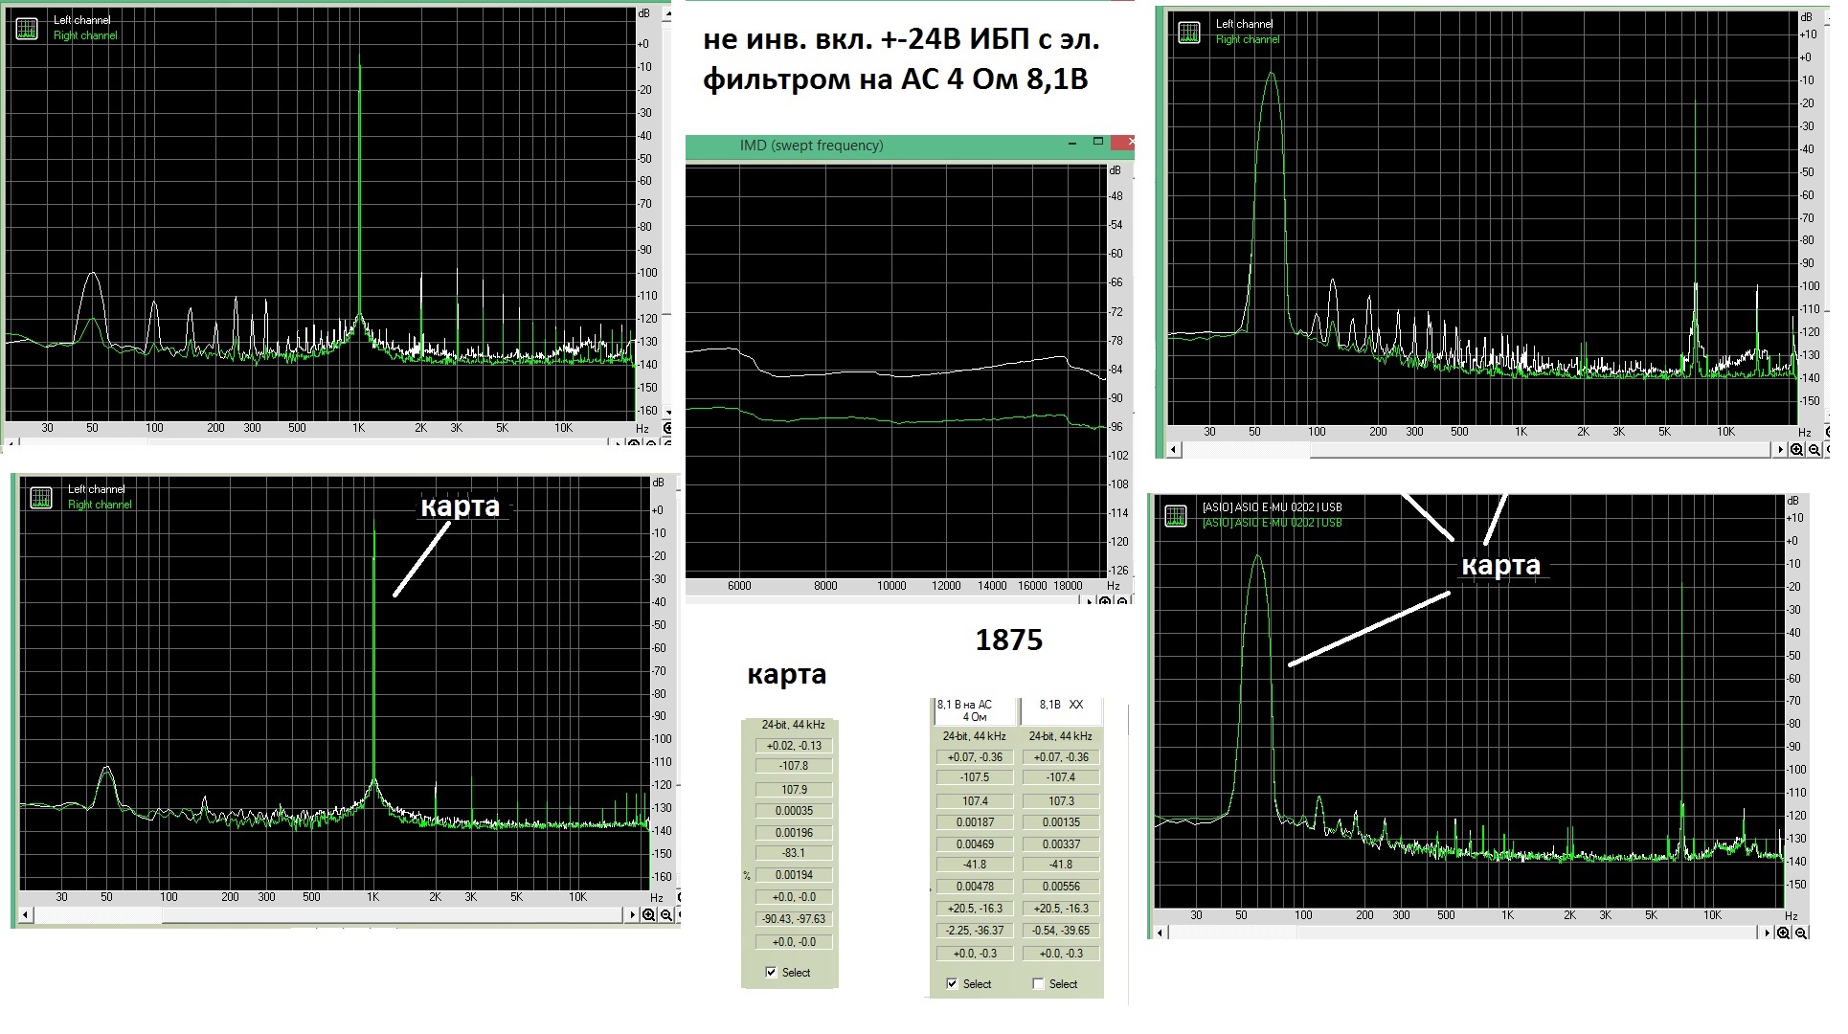The height and width of the screenshot is (1034, 1848).
Task: Toggle Select checkbox under карта results column
Action: click(771, 973)
